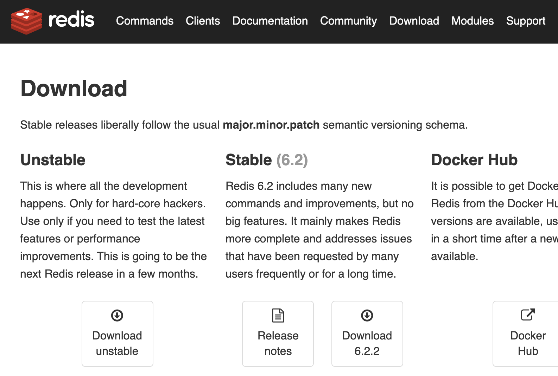
Task: Click the Unstable section heading
Action: click(53, 160)
